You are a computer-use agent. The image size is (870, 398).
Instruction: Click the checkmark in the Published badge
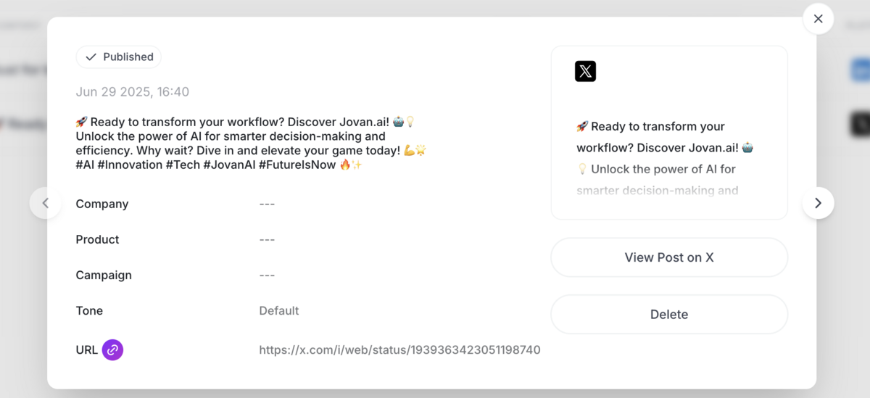coord(91,57)
